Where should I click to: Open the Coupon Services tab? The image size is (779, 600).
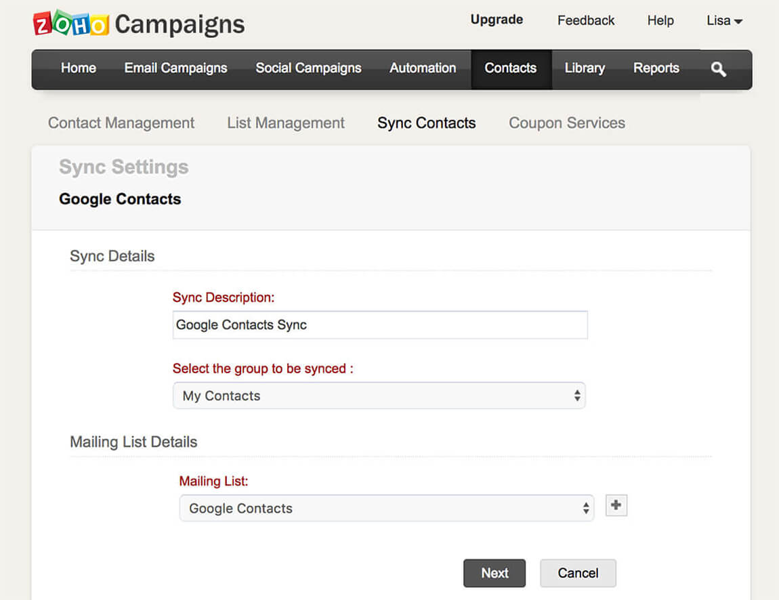567,123
